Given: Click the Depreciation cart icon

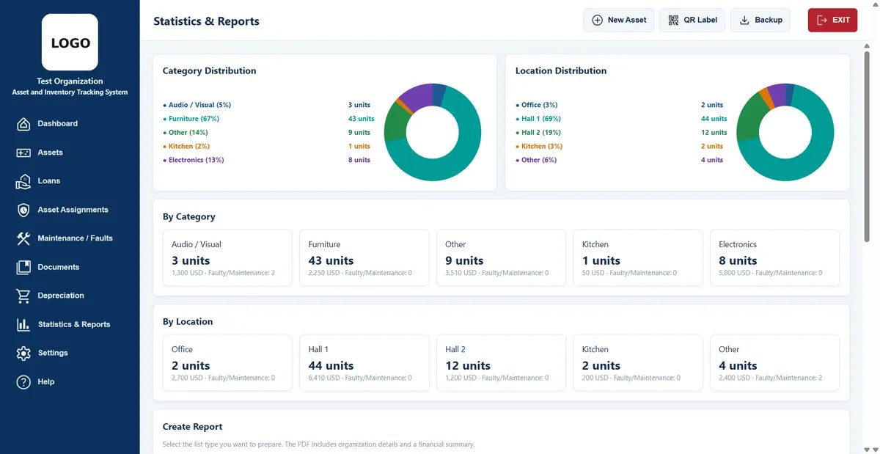Looking at the screenshot, I should [23, 296].
